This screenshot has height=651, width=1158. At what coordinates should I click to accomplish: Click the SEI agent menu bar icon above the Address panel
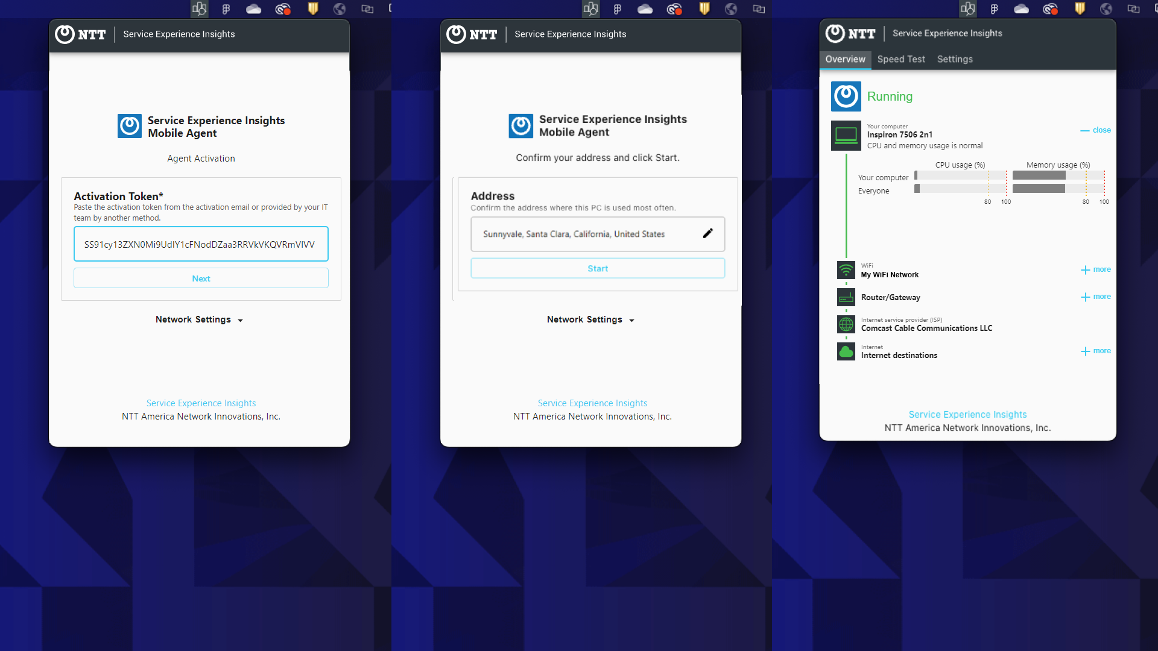590,8
